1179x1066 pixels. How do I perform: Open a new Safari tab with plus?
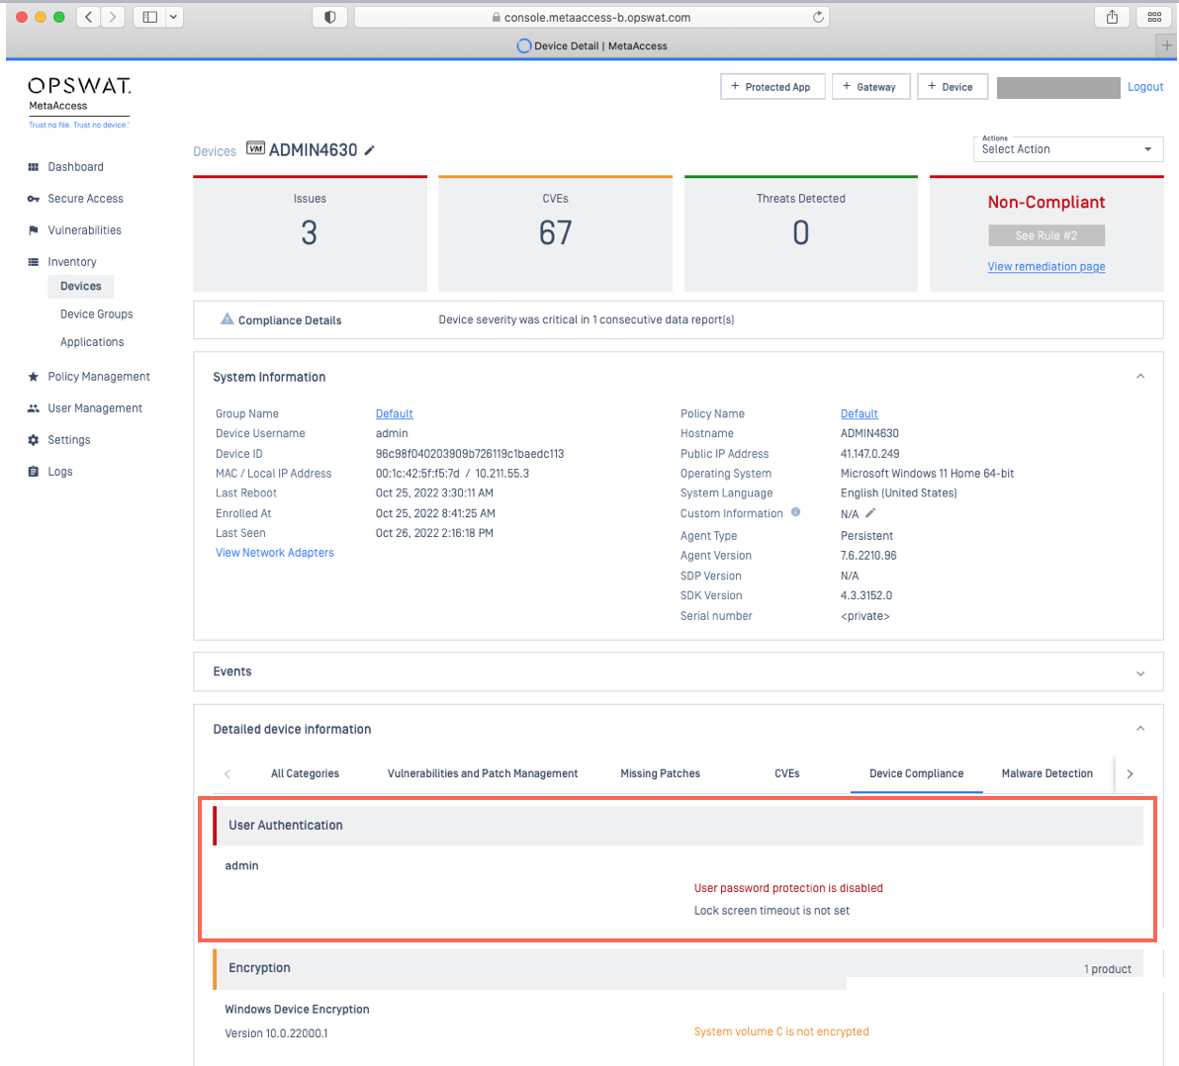(1166, 45)
